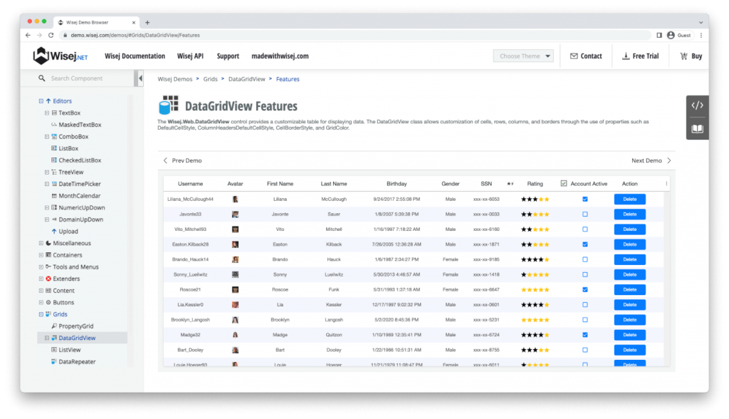
Task: Expand the ComboBox tree node
Action: [46, 137]
